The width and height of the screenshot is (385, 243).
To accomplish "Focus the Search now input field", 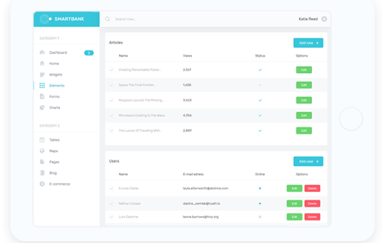I will (201, 19).
